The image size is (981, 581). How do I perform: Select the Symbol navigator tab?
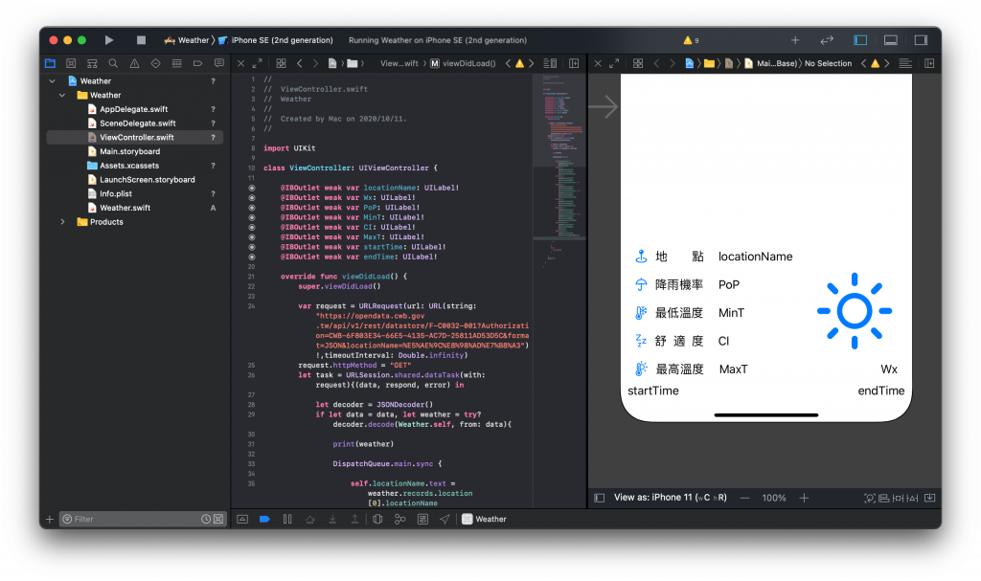92,63
